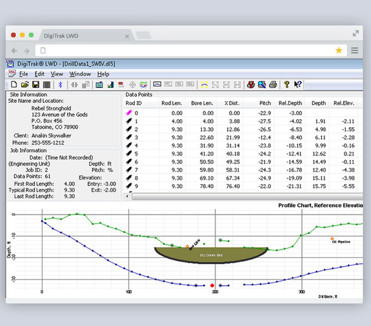Save the drill data with floppy icon
371x326 pixels.
36,84
